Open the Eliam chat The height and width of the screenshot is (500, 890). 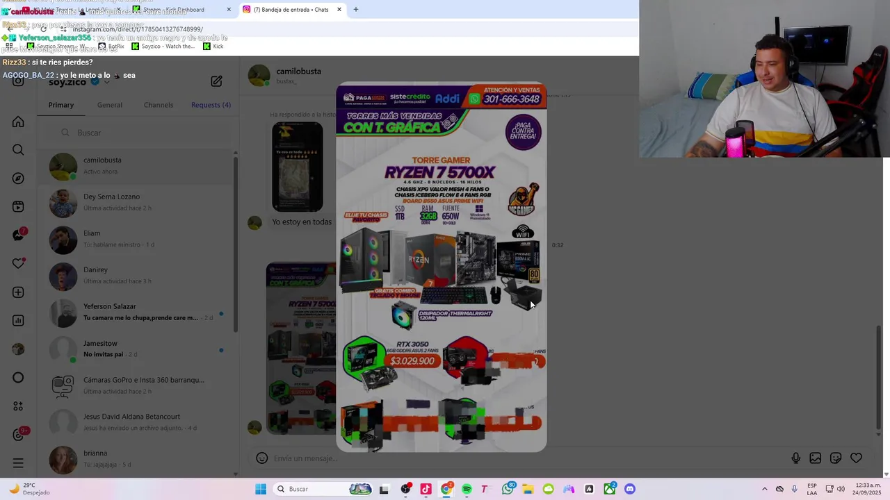pyautogui.click(x=136, y=240)
